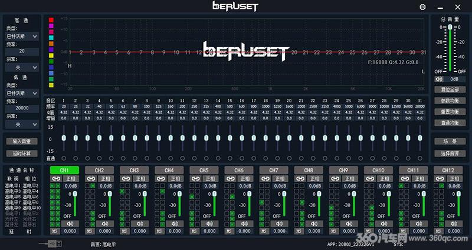Image resolution: width=472 pixels, height=250 pixels.
Task: Click the 直通均衡 bypass EQ button
Action: coord(450,123)
